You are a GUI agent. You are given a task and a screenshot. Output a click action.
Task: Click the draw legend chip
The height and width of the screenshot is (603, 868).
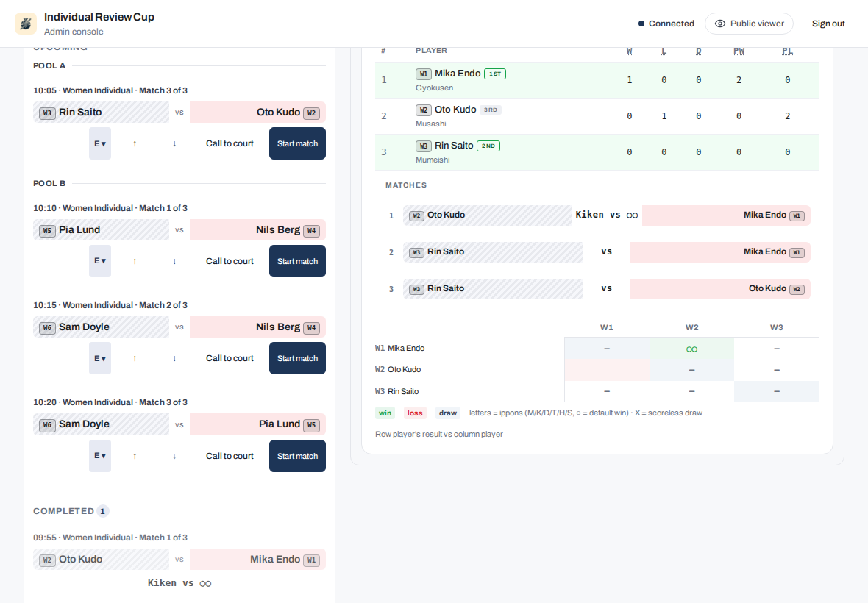(448, 413)
